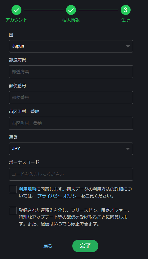This screenshot has height=259, width=148.
Task: Expand the 国 select box showing Japan
Action: (71, 46)
